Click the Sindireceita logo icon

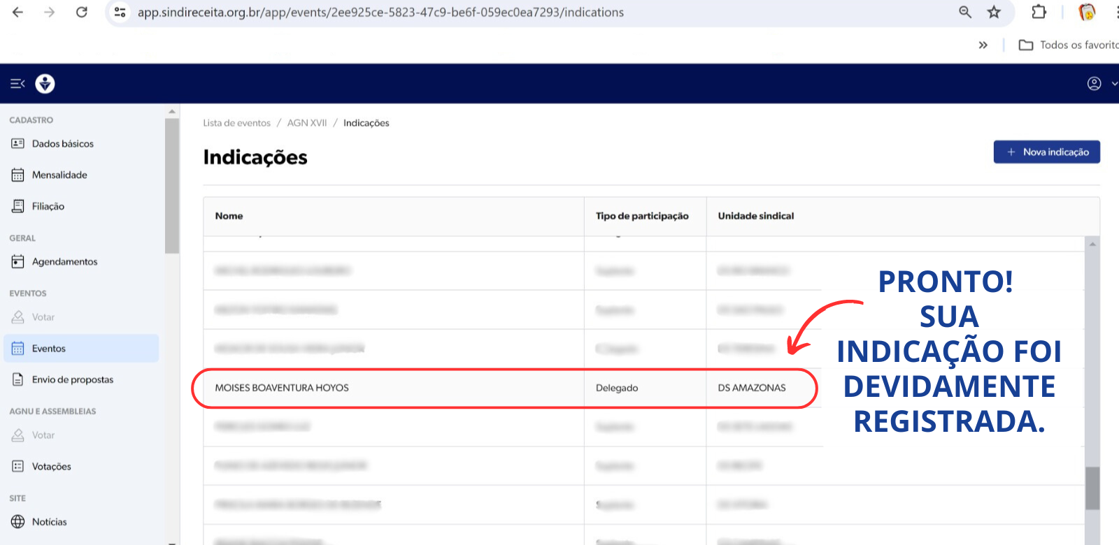tap(45, 84)
